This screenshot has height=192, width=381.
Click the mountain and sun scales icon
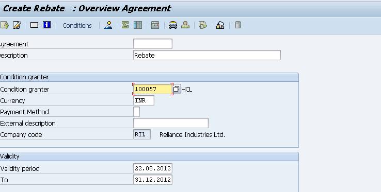[108, 25]
